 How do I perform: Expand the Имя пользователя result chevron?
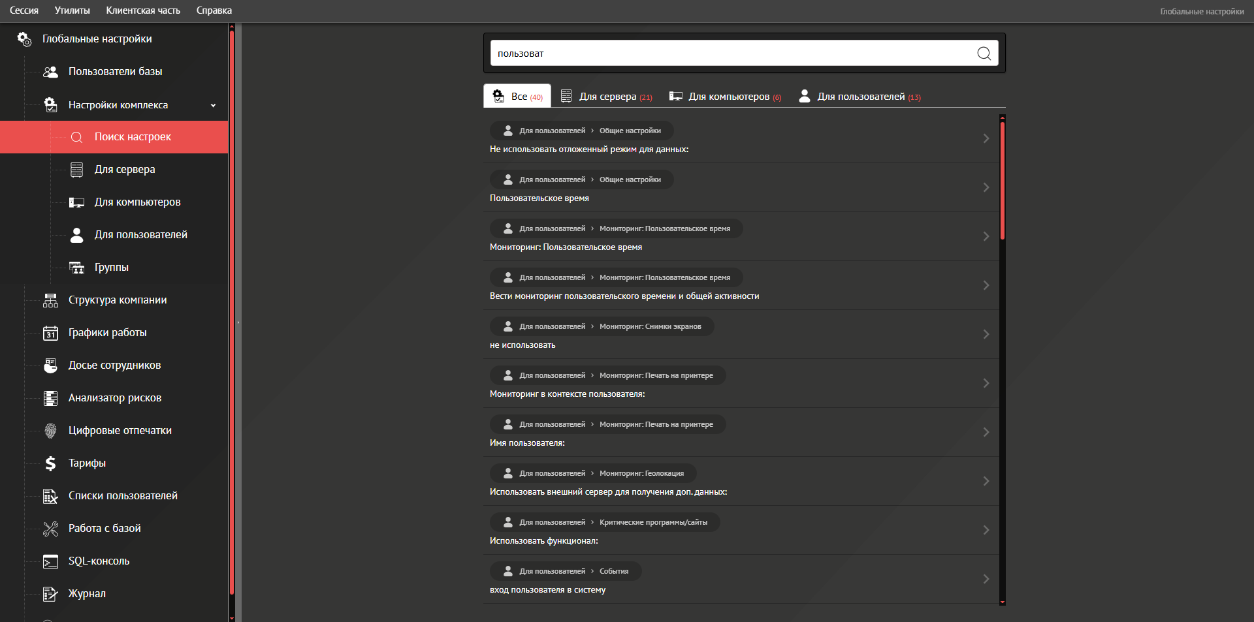(986, 432)
